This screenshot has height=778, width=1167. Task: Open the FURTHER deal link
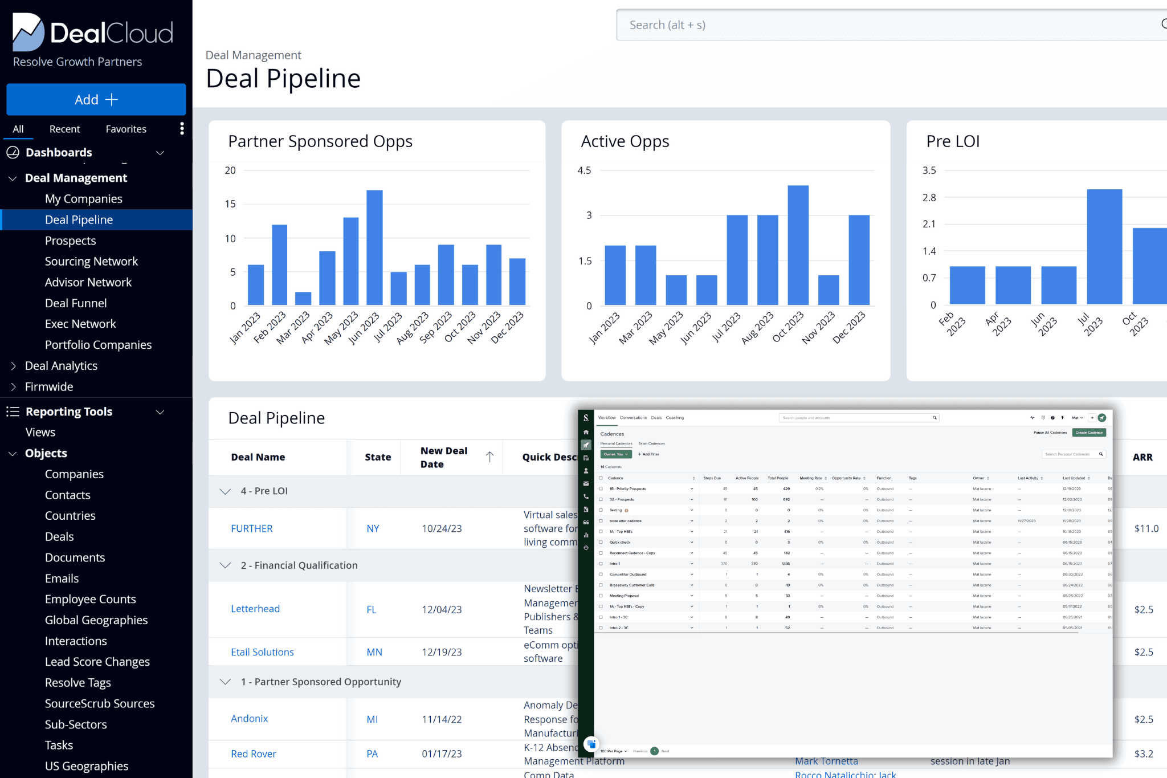[x=252, y=528]
